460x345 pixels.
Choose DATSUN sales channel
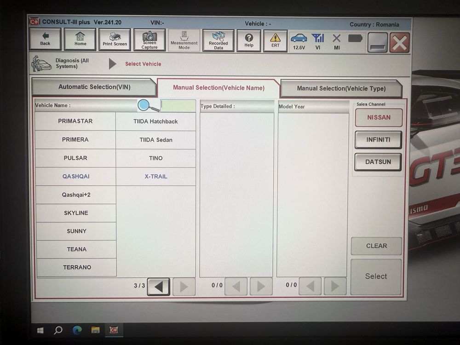coord(378,162)
